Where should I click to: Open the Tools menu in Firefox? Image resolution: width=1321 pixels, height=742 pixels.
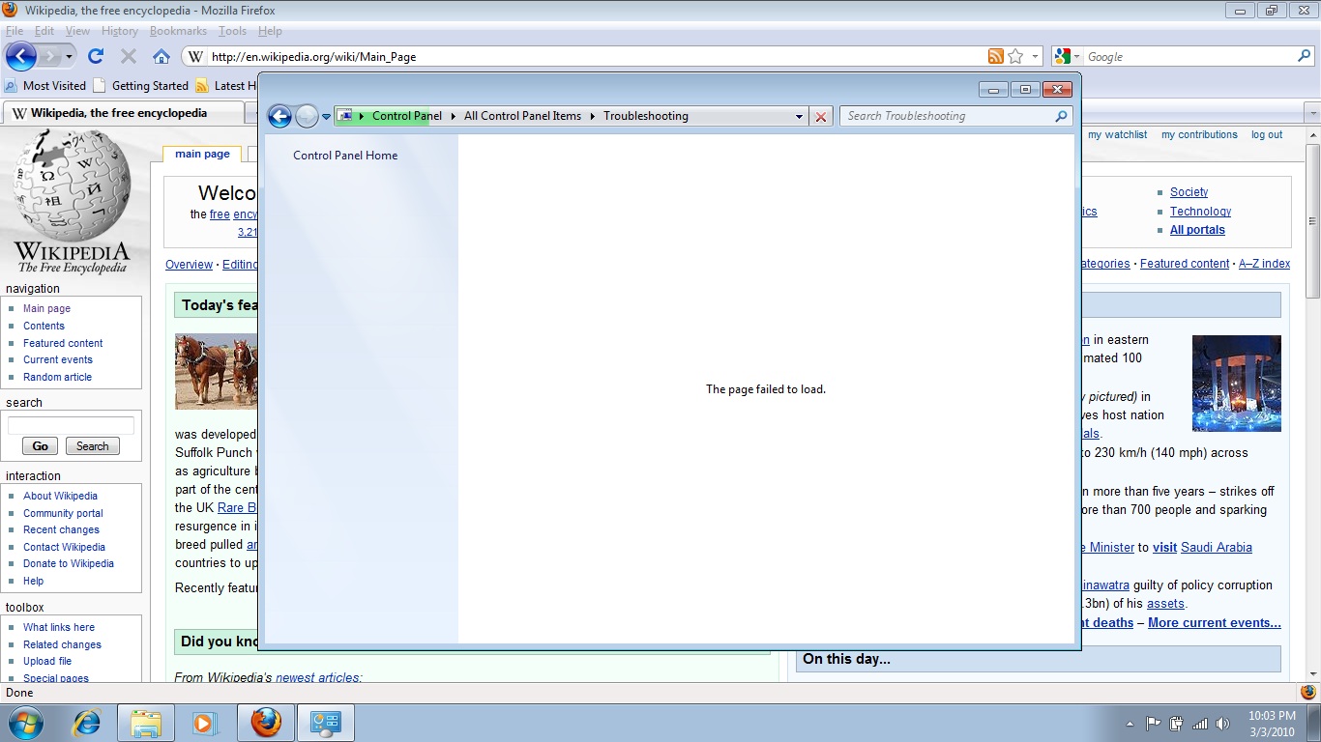tap(232, 31)
